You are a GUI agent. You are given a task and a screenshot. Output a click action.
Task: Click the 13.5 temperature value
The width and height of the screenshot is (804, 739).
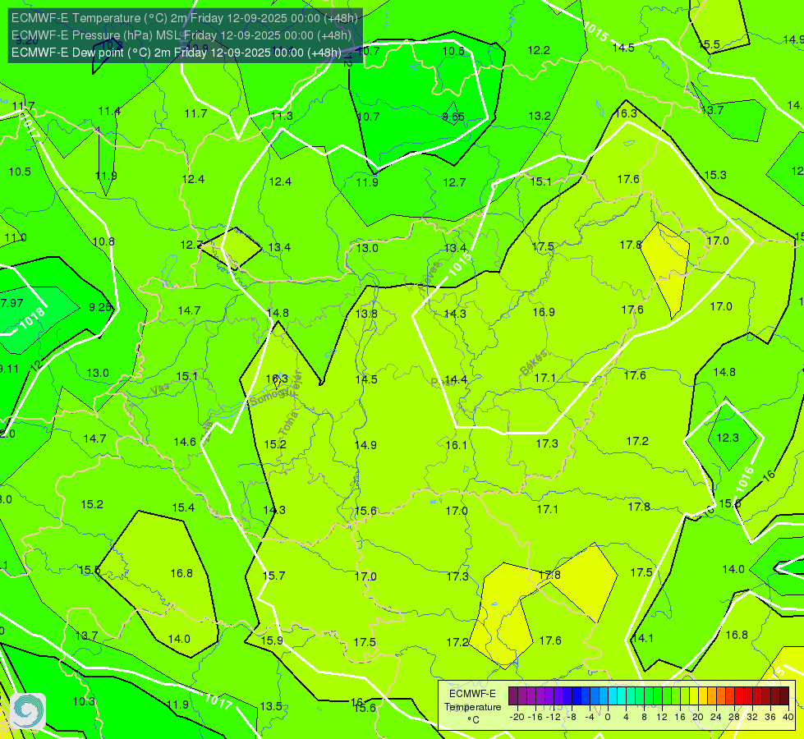271,706
